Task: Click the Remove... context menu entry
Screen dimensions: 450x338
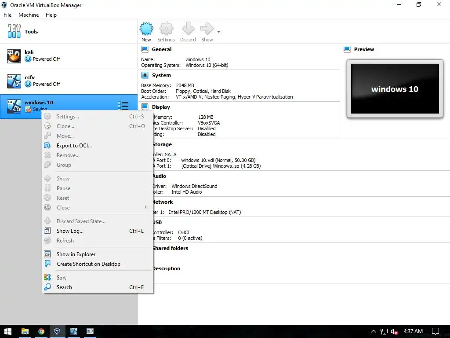Action: (x=98, y=155)
